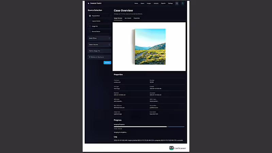Switch to the Image Preview tab
This screenshot has height=153, width=272.
tap(118, 18)
